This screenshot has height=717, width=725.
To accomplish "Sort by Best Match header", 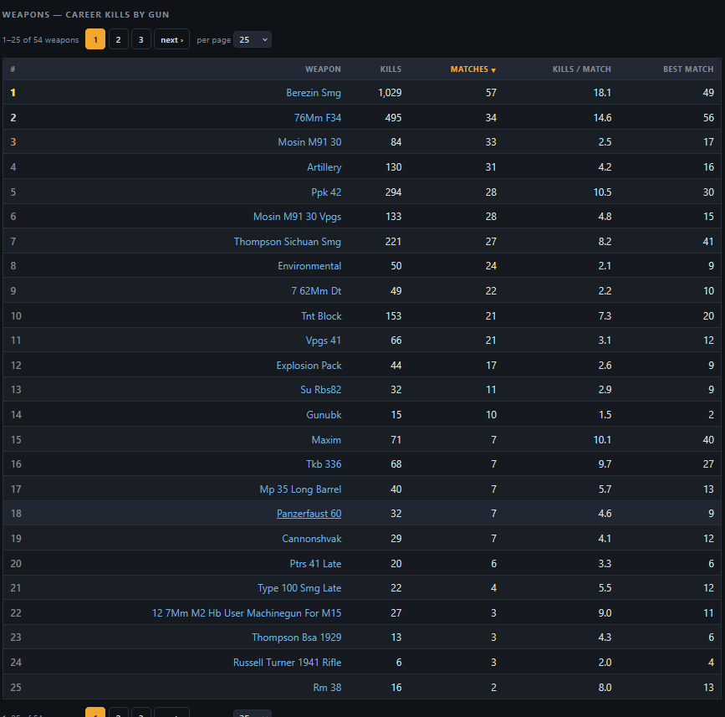I will pyautogui.click(x=688, y=69).
